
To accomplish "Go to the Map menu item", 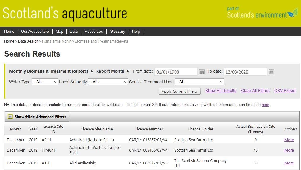I will pyautogui.click(x=59, y=31).
